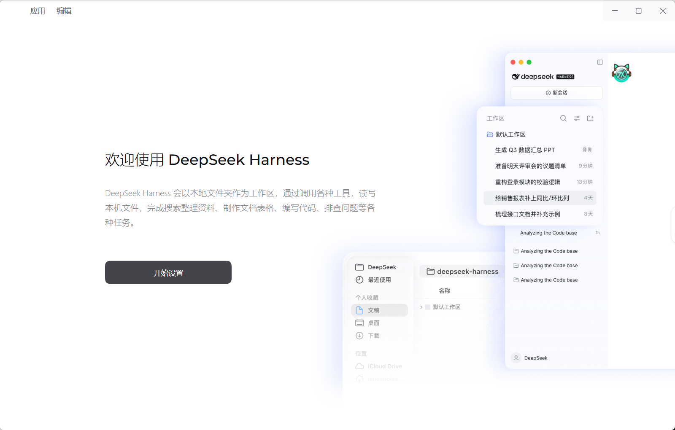Click the 新会话 button in preview
This screenshot has width=675, height=430.
[x=556, y=93]
